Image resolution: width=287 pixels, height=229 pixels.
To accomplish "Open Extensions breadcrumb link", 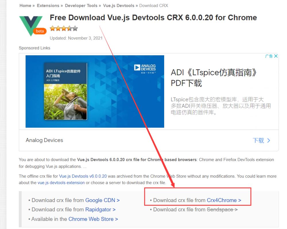I will [x=48, y=6].
